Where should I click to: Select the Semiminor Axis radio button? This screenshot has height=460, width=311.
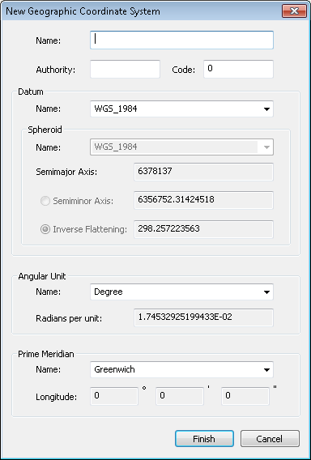[45, 201]
